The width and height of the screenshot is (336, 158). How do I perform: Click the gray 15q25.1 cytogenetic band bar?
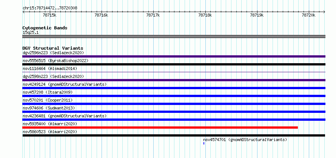174,36
